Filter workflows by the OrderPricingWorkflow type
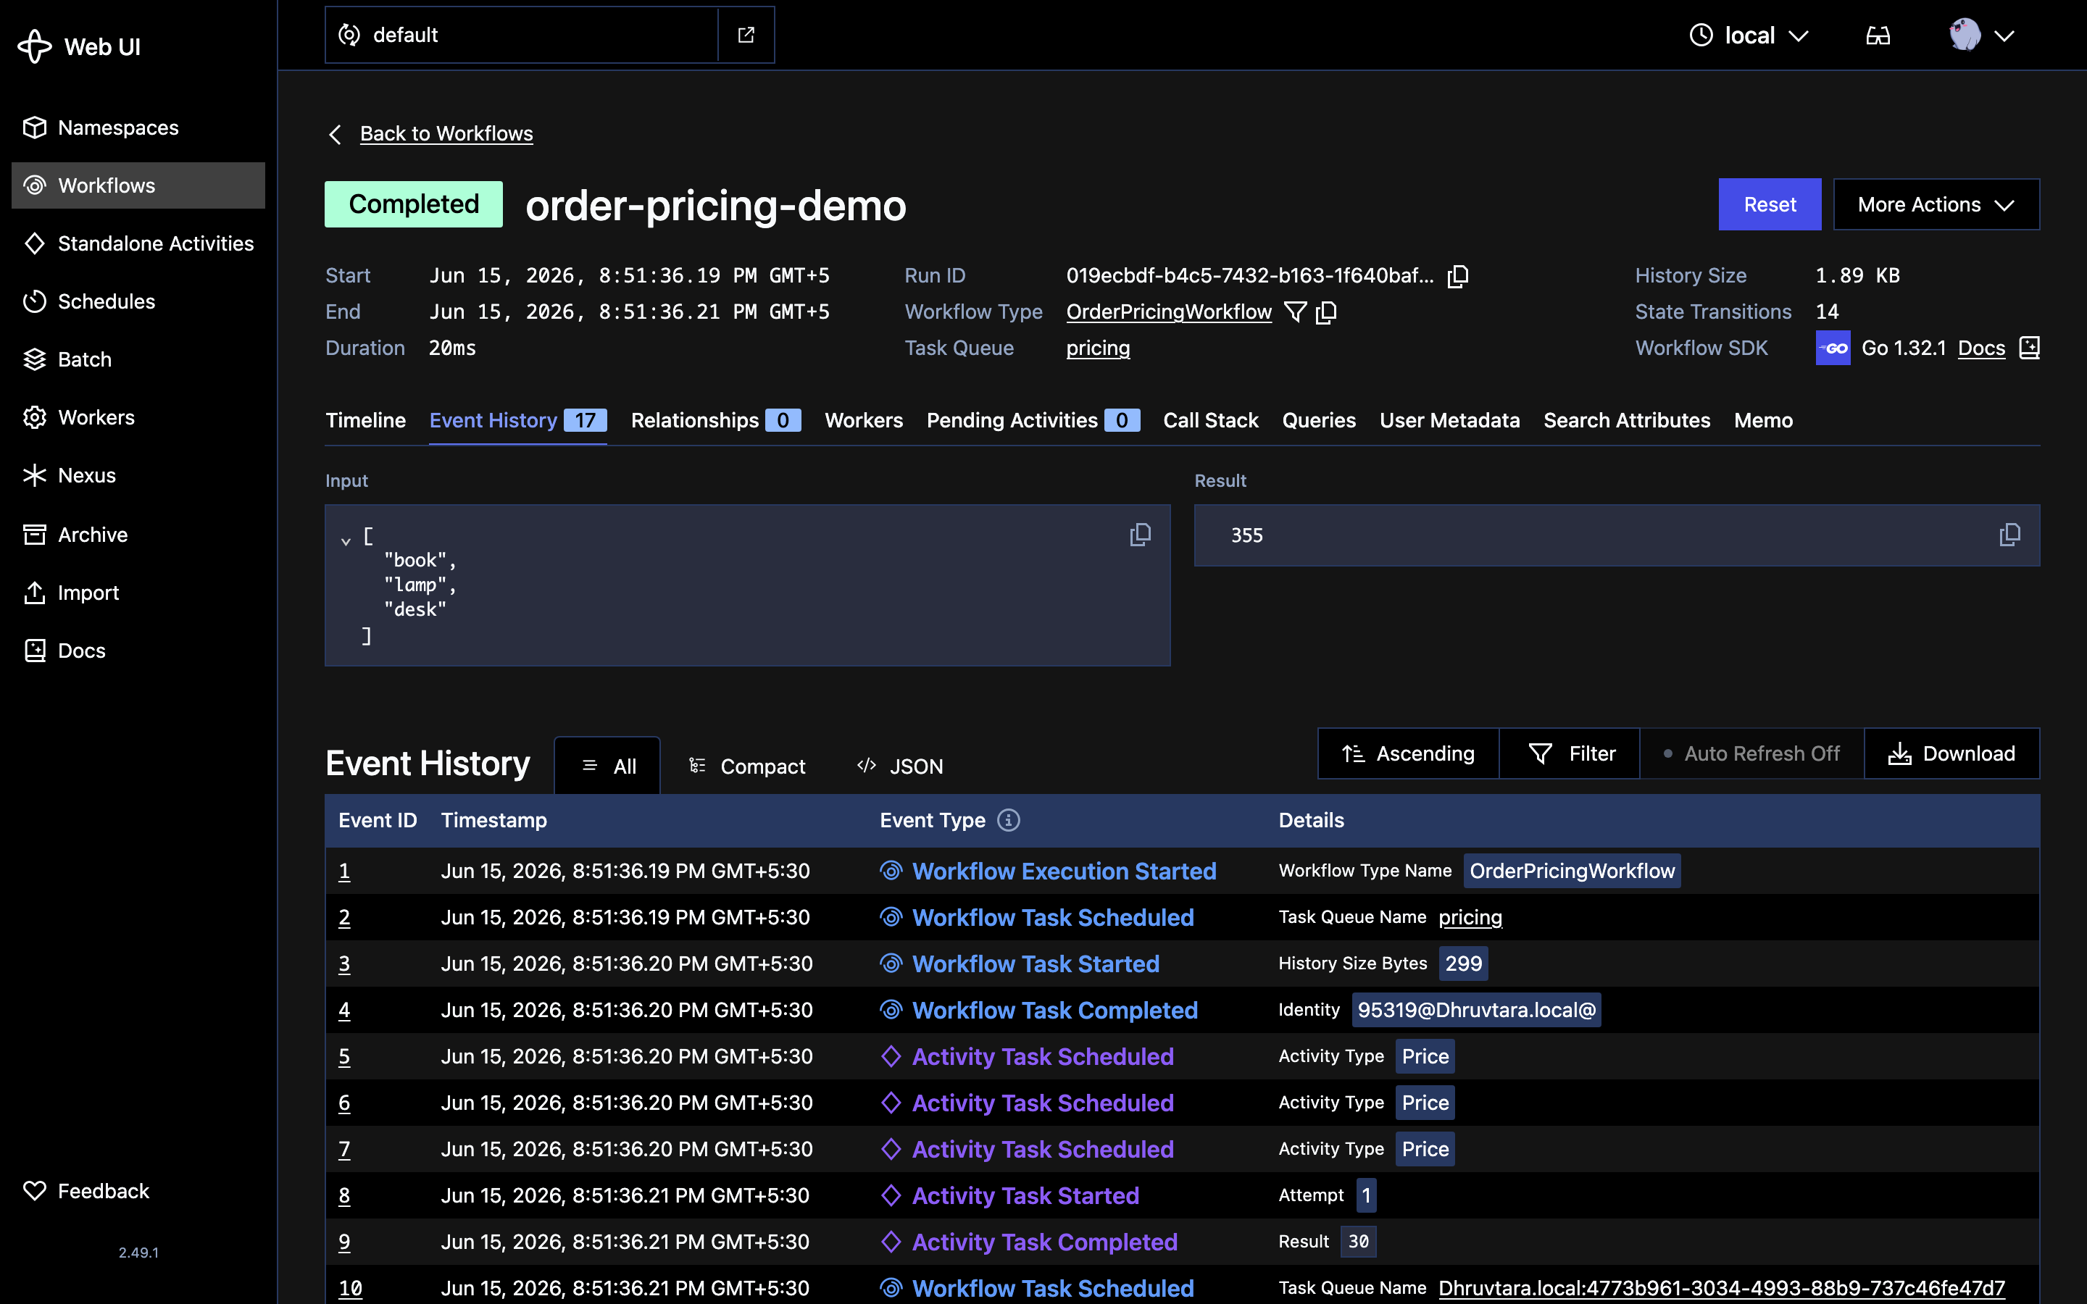The width and height of the screenshot is (2087, 1304). point(1296,312)
